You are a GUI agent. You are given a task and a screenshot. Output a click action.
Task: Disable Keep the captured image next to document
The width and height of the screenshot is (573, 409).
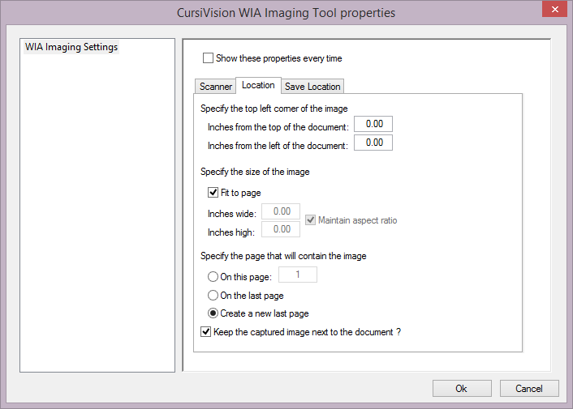[206, 331]
